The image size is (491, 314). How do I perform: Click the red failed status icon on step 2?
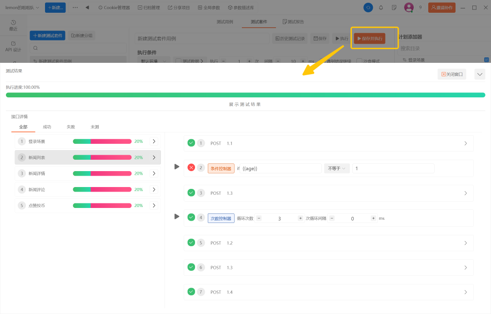191,167
